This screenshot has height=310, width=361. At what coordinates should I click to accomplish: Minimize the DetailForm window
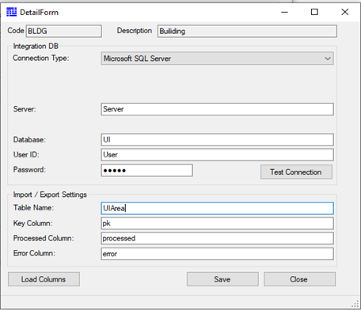pyautogui.click(x=284, y=12)
